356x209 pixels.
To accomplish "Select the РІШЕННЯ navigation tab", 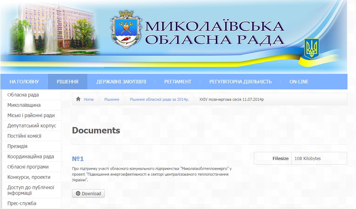I will (67, 82).
